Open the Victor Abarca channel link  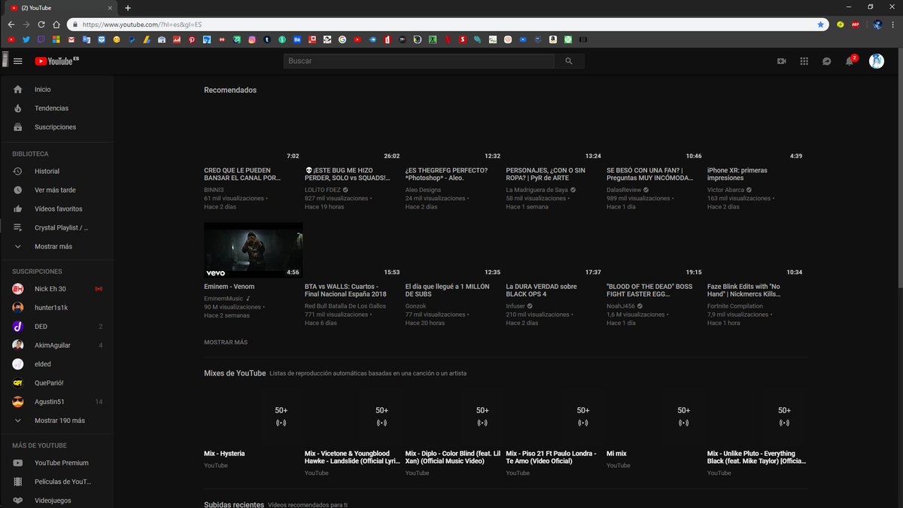click(726, 190)
